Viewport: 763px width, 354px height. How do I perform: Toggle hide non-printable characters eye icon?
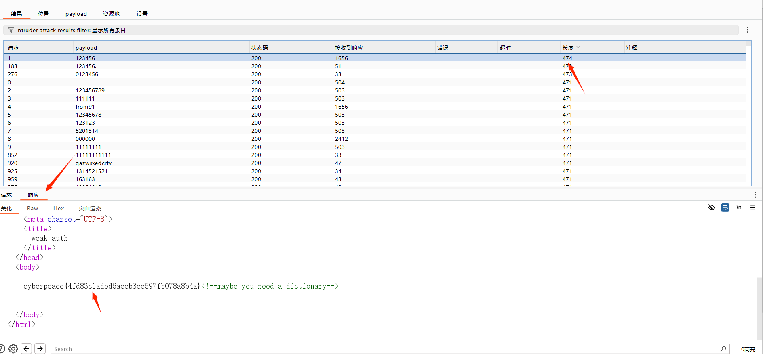click(712, 207)
